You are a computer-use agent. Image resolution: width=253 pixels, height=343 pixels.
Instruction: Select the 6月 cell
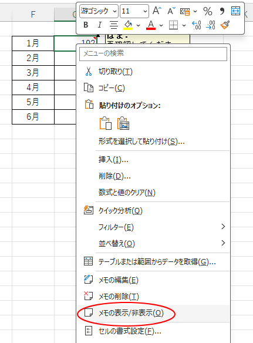(33, 117)
